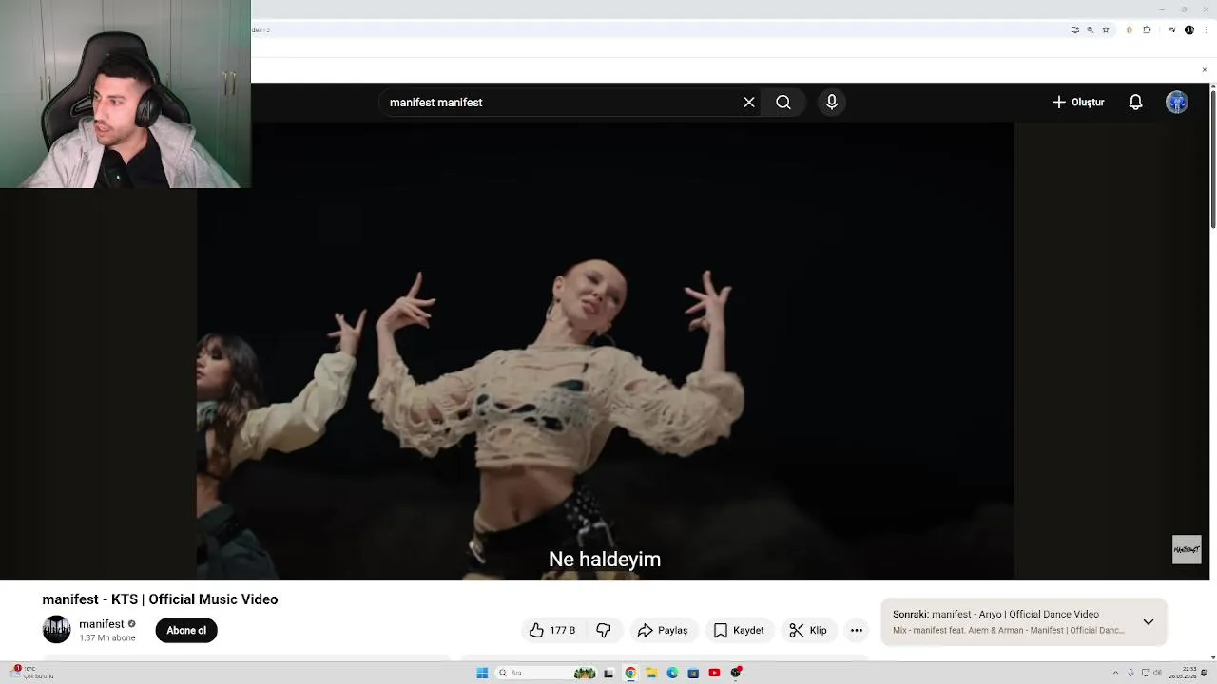The height and width of the screenshot is (684, 1217).
Task: Subscribe with Abone ol button
Action: [x=186, y=630]
